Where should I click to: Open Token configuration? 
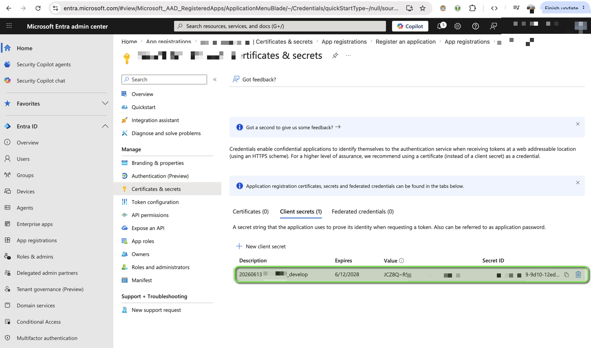(x=155, y=202)
